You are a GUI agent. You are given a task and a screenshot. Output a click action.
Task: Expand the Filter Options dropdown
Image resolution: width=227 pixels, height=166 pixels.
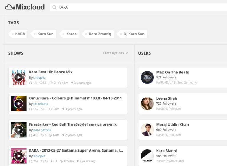click(x=116, y=53)
